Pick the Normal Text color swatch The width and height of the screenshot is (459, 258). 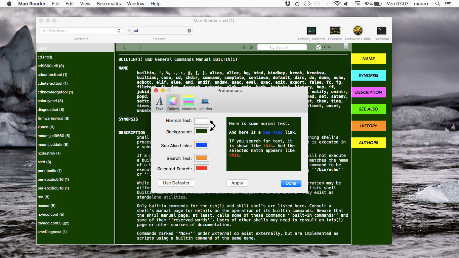[202, 121]
